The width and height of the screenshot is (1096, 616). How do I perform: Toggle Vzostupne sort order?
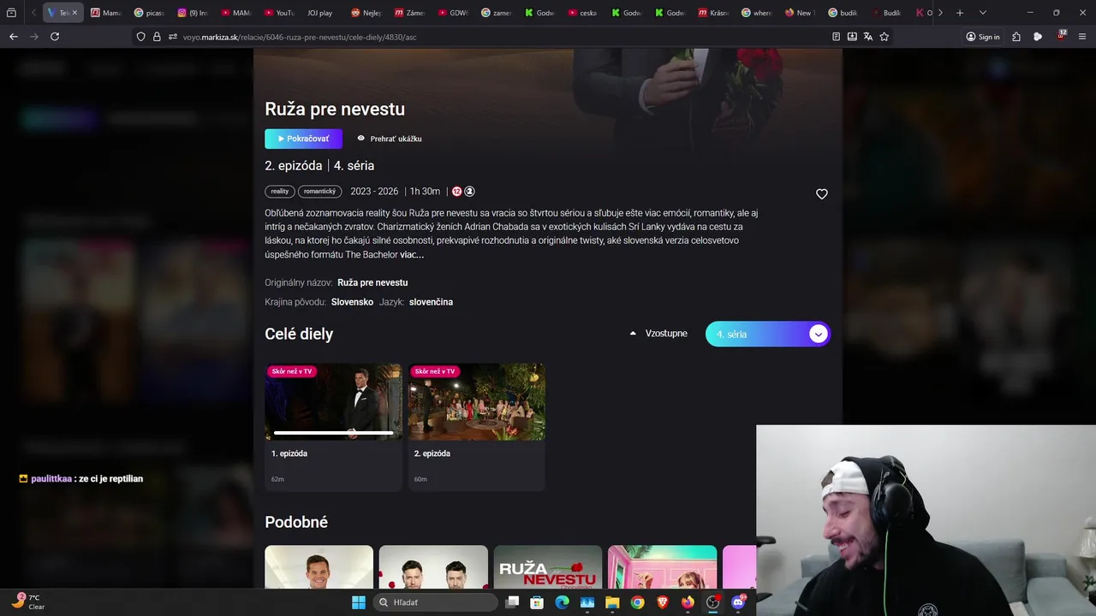pos(658,334)
